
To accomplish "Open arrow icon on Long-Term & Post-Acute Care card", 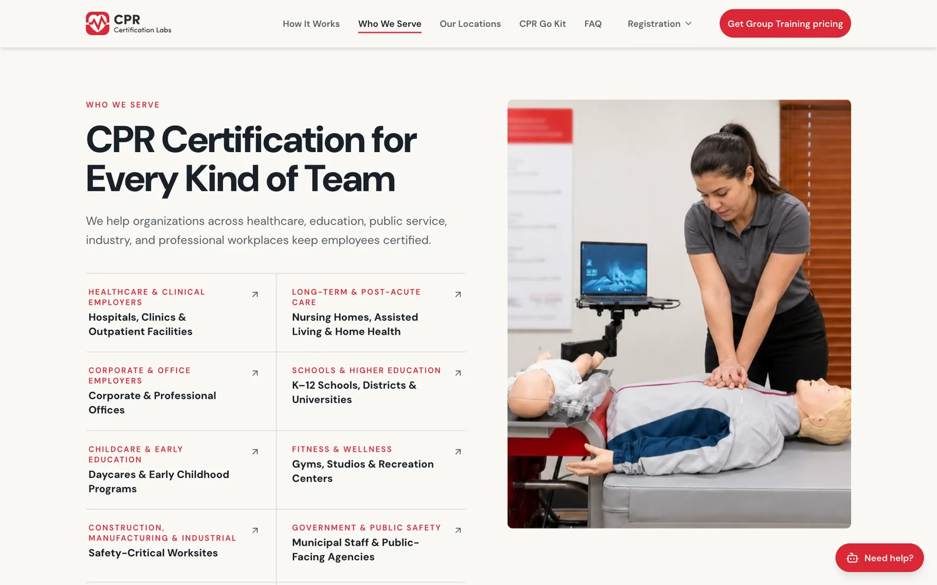I will coord(458,294).
